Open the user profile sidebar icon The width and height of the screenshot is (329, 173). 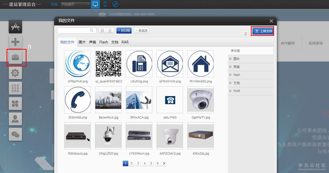15,119
